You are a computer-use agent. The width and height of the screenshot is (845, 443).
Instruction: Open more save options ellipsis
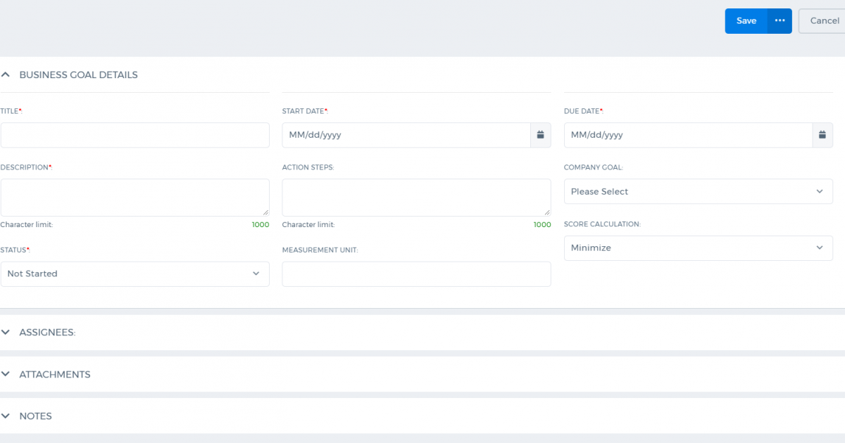pyautogui.click(x=780, y=21)
